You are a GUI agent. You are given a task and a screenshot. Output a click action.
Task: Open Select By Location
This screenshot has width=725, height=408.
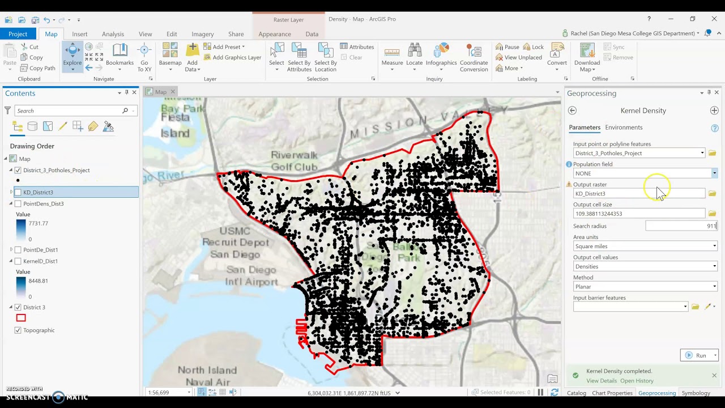pos(326,57)
